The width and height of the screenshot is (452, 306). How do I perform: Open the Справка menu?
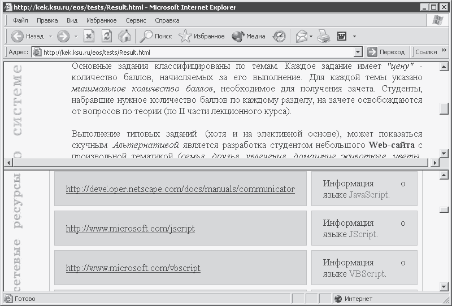click(167, 20)
